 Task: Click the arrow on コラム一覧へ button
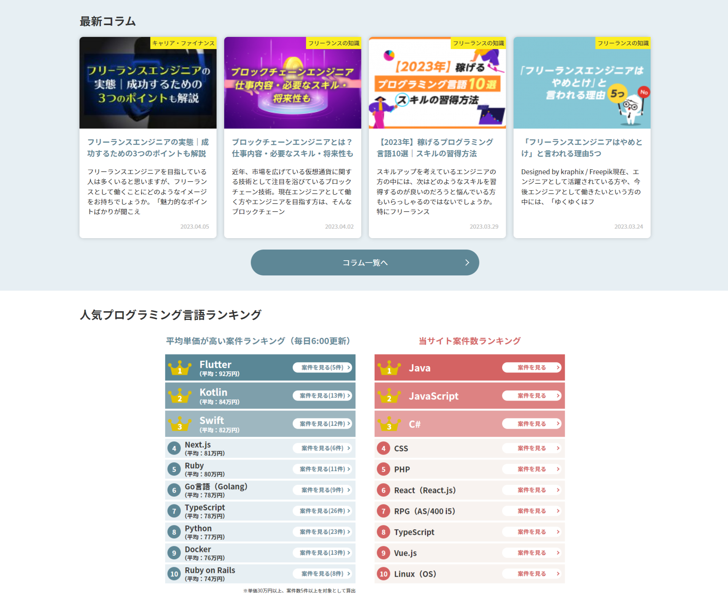[x=467, y=263]
